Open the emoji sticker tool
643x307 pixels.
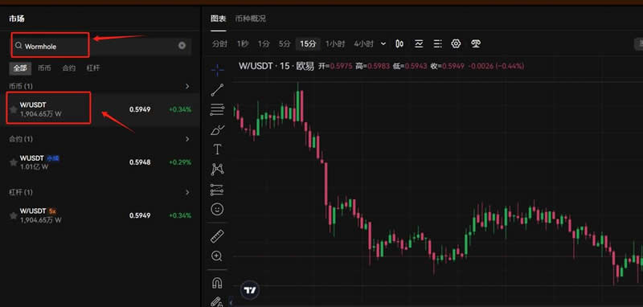click(x=217, y=210)
